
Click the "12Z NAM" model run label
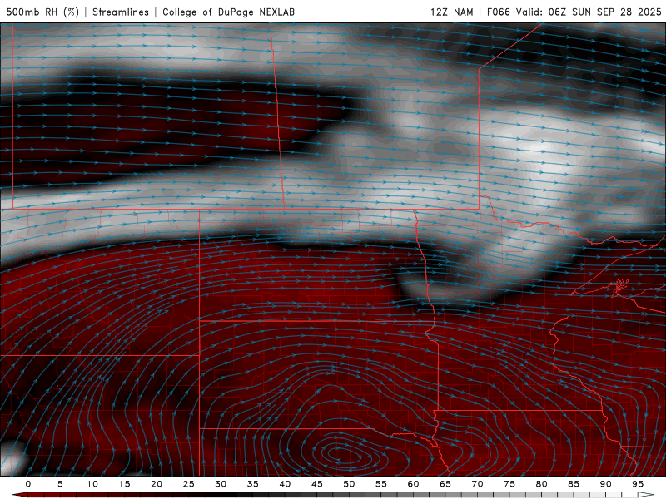click(x=452, y=12)
